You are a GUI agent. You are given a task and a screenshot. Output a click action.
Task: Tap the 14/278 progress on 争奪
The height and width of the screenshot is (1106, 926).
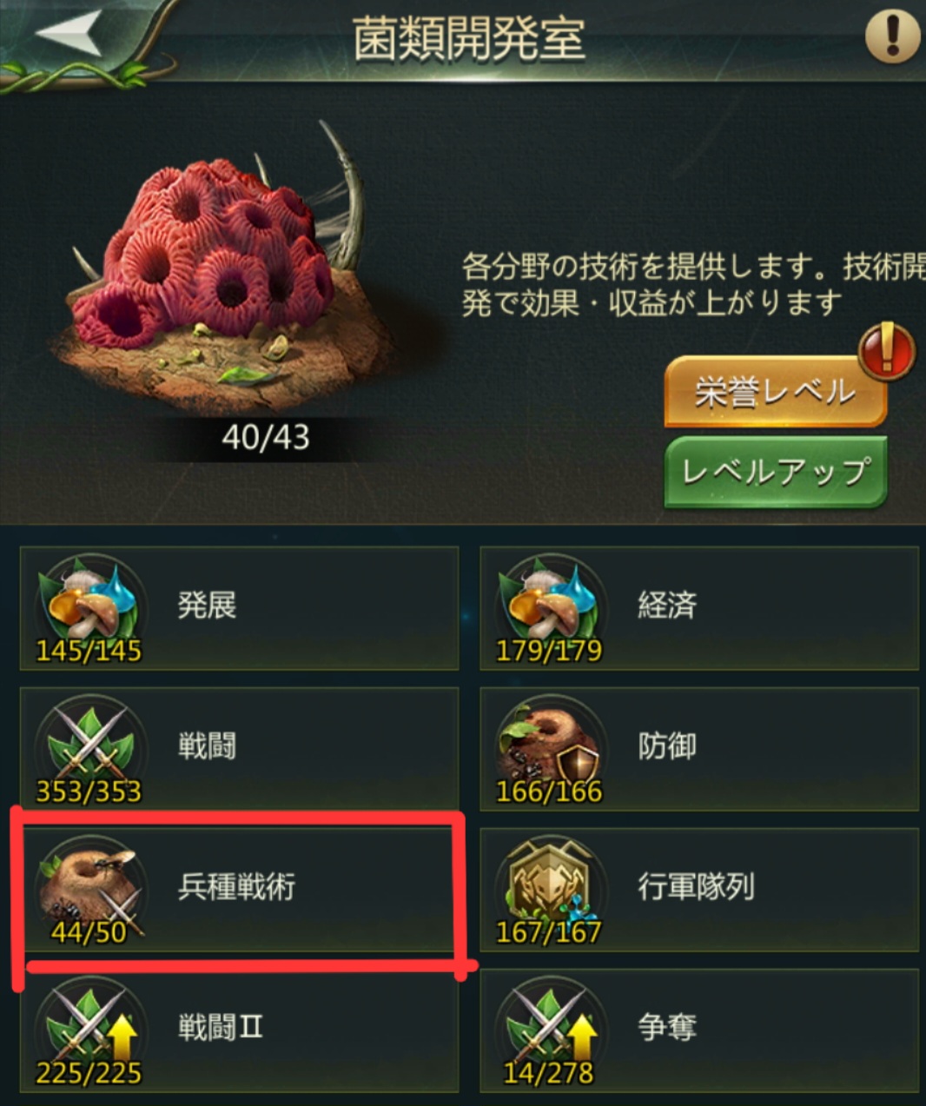(x=549, y=1073)
